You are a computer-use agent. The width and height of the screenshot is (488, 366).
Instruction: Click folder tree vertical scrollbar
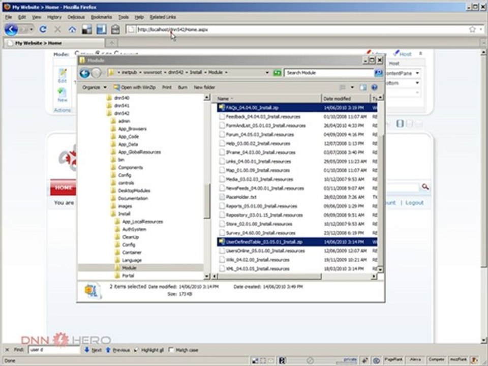point(207,201)
